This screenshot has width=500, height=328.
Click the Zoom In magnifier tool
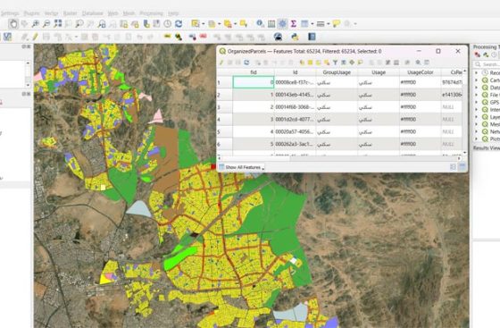click(36, 23)
